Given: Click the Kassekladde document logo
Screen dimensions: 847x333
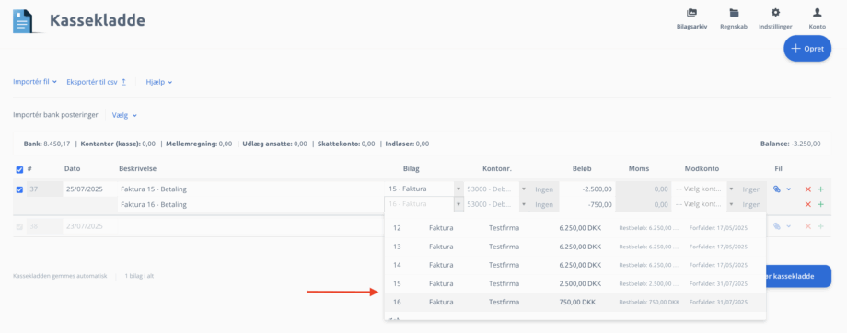Looking at the screenshot, I should (x=23, y=21).
